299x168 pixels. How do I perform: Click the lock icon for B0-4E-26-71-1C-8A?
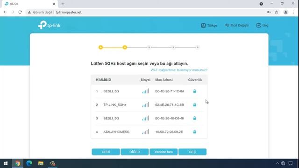coord(194,91)
